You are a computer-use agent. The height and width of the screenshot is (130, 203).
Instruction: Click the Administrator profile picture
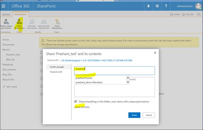(198, 6)
